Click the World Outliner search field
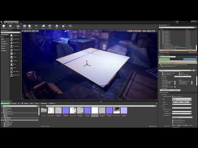Image resolution: width=198 pixels, height=148 pixels. [x=177, y=28]
